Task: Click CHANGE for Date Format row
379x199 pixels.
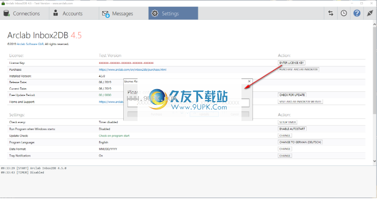Action: tap(285, 149)
